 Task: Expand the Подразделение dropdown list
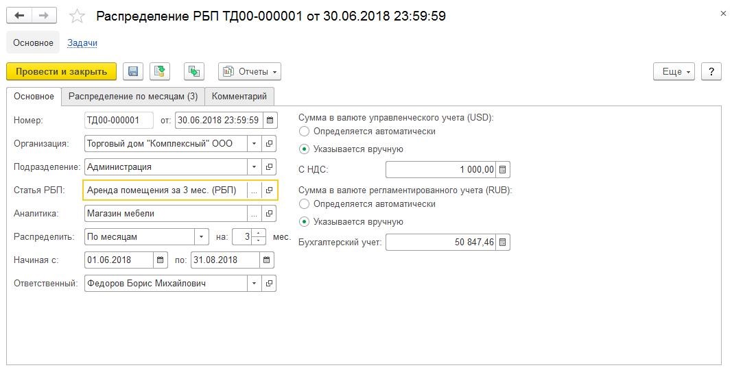click(254, 167)
